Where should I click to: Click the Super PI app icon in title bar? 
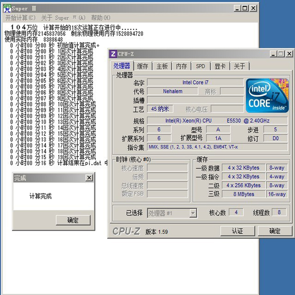point(7,8)
